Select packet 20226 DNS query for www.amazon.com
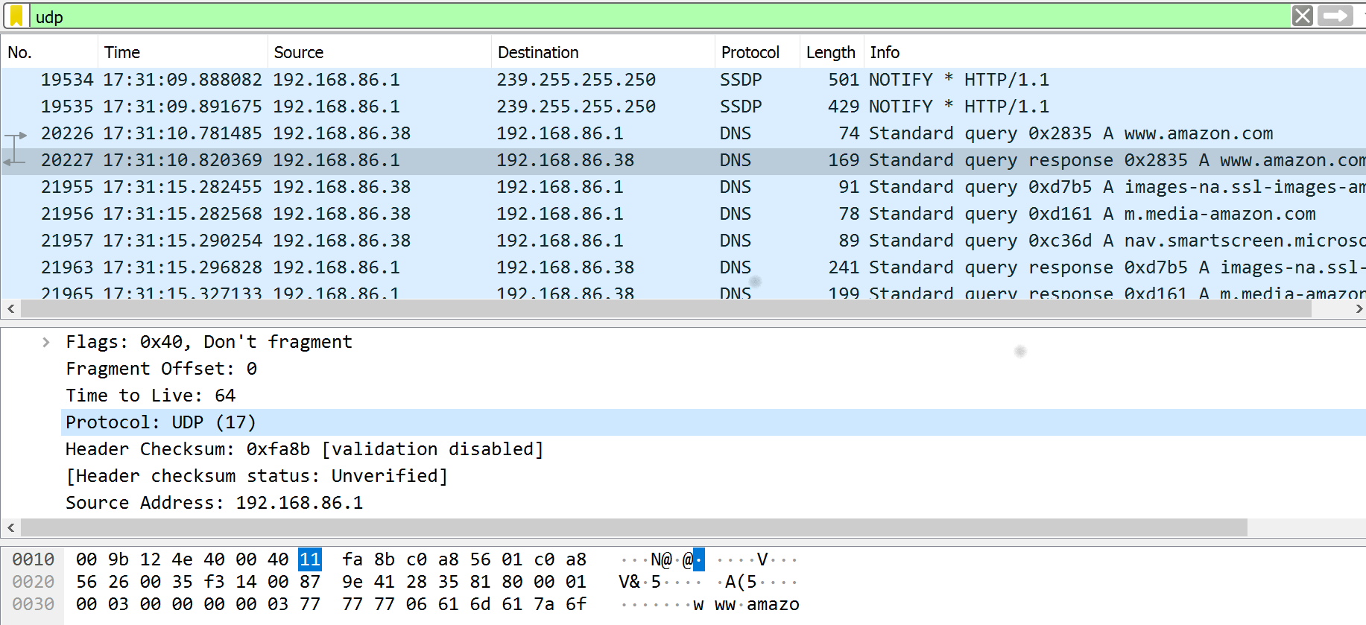This screenshot has width=1366, height=625. tap(683, 133)
